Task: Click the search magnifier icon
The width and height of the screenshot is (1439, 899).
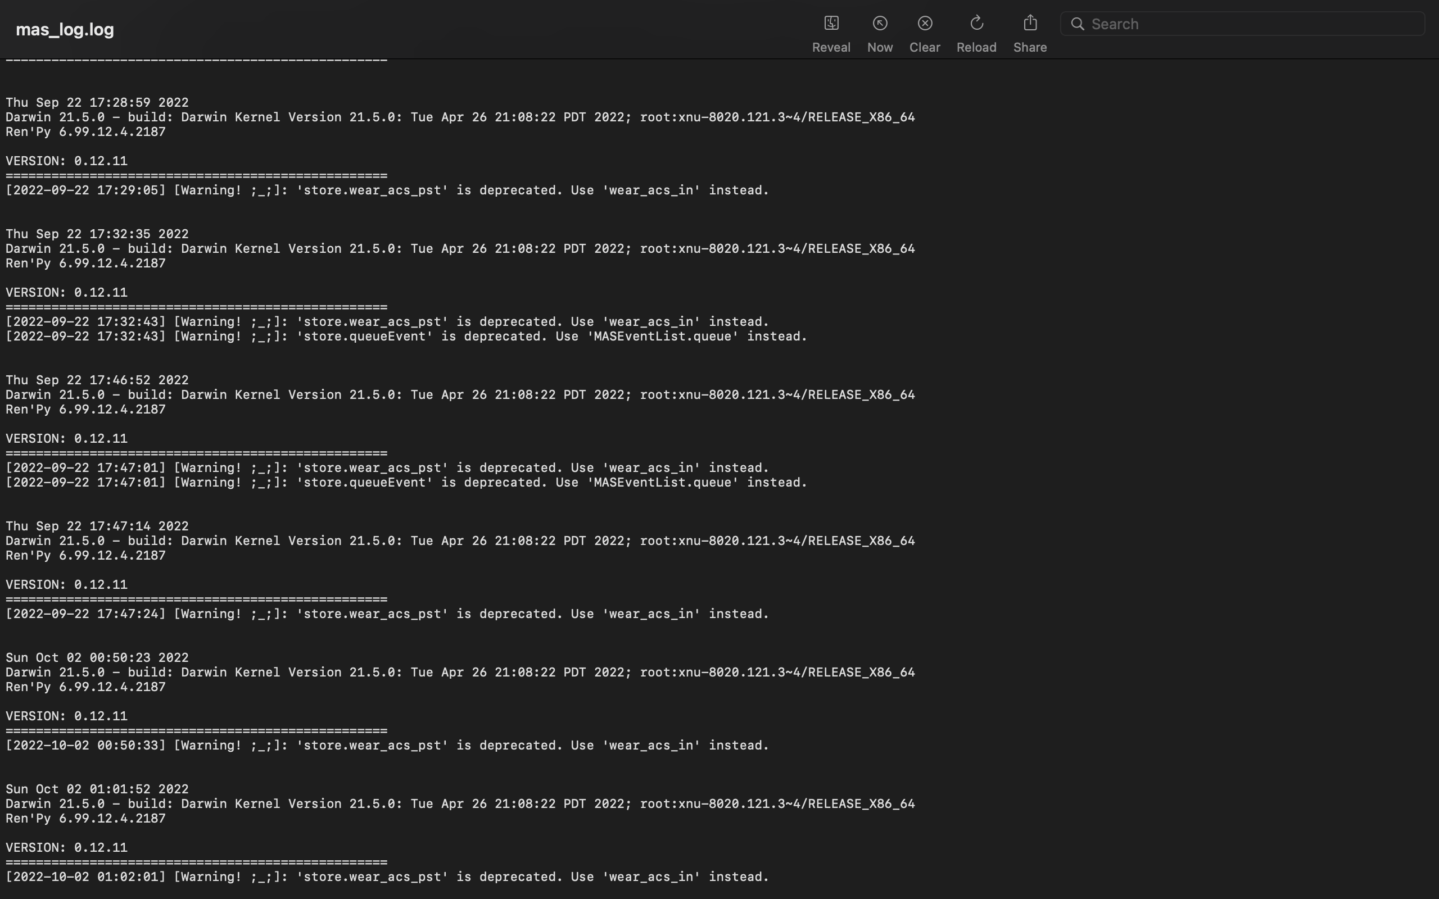Action: point(1078,24)
